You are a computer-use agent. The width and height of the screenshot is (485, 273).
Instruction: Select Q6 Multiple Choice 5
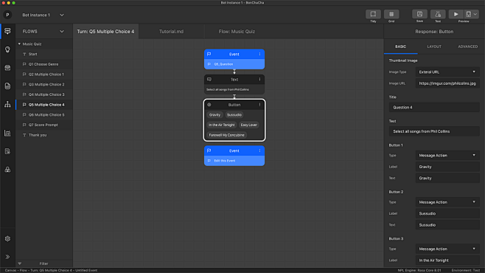(44, 115)
